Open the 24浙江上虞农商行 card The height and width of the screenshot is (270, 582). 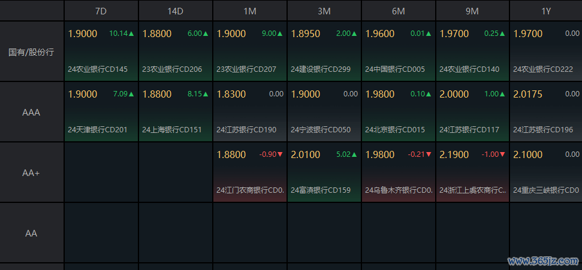472,172
